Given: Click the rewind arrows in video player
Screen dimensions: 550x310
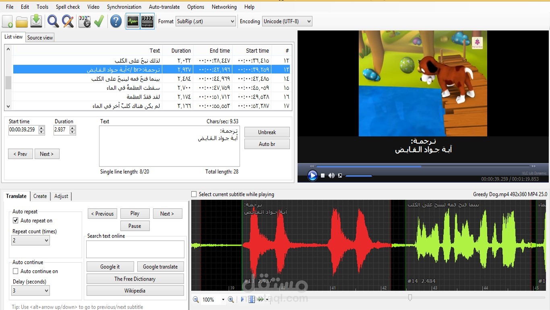Looking at the screenshot, I should tap(312, 166).
